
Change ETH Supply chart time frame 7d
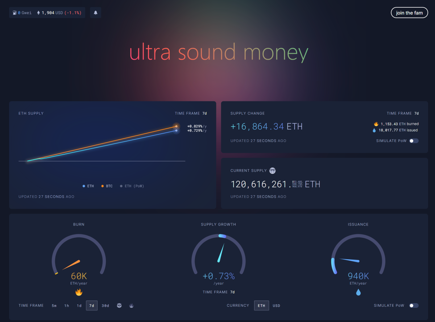[x=204, y=113]
